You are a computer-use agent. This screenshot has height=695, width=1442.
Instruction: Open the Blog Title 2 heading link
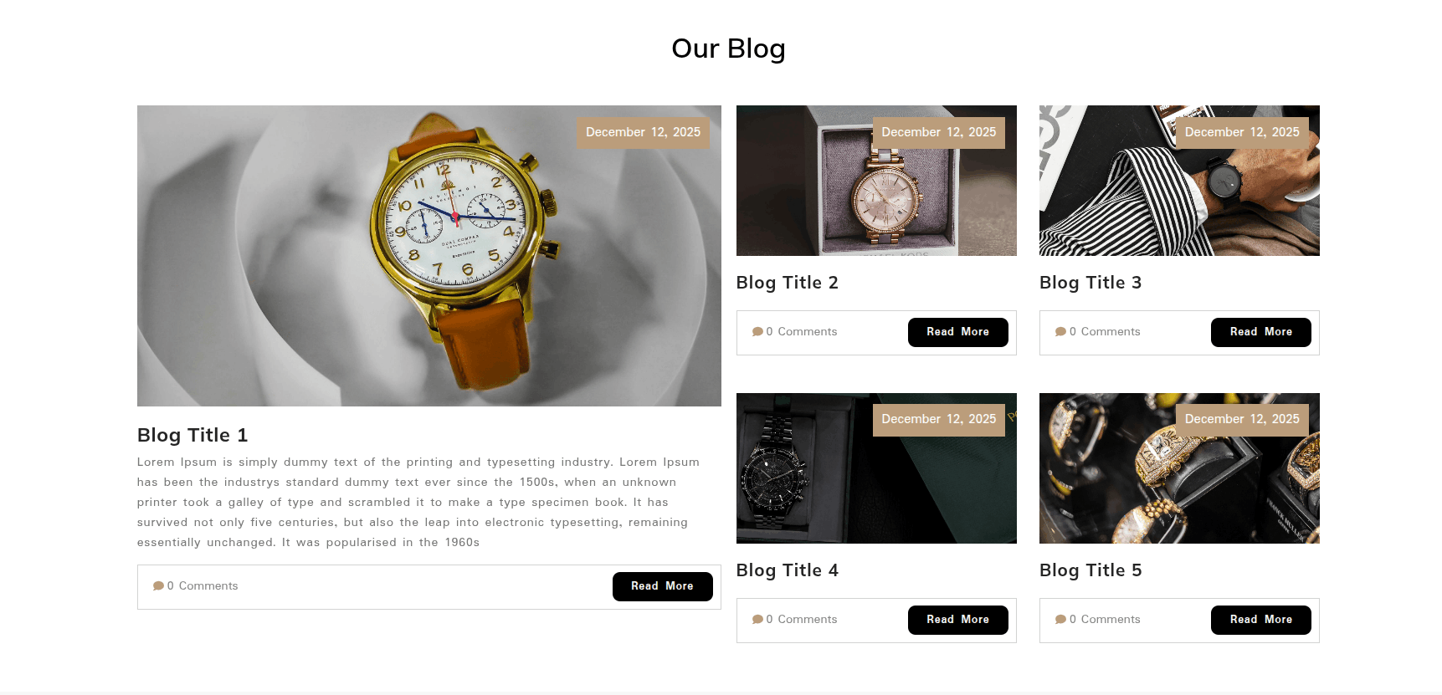click(x=788, y=283)
